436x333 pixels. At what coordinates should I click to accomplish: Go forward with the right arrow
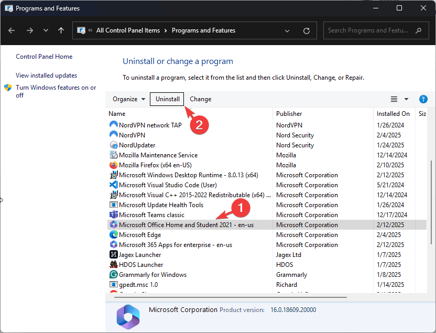coord(30,30)
